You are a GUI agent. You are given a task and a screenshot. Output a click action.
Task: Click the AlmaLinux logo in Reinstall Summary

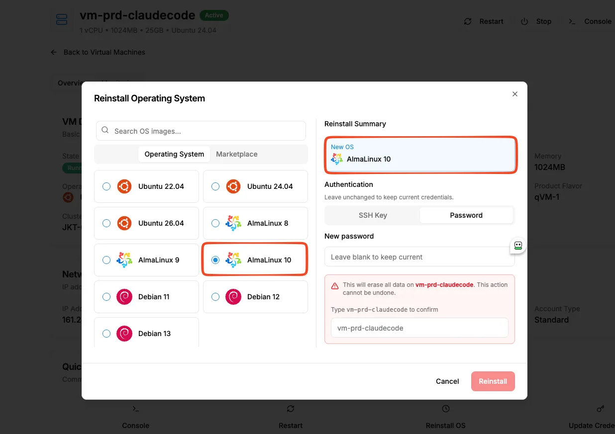pos(337,159)
